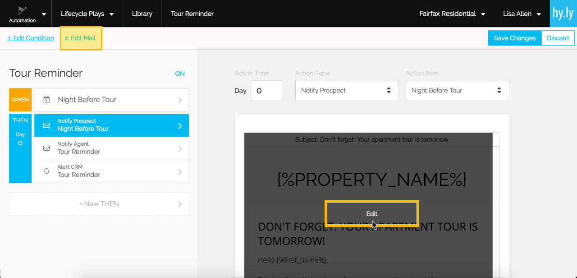Click the blue THEN Day 0 block
Viewport: 577px width, 278px height.
click(20, 148)
